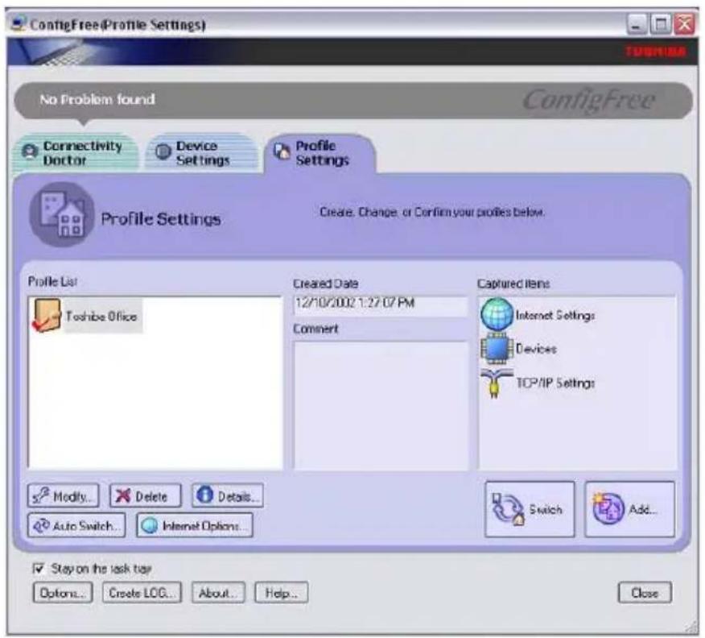The width and height of the screenshot is (705, 638).
Task: Open the Options dialog
Action: pos(63,593)
